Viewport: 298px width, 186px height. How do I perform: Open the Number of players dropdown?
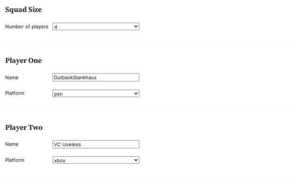pos(95,27)
